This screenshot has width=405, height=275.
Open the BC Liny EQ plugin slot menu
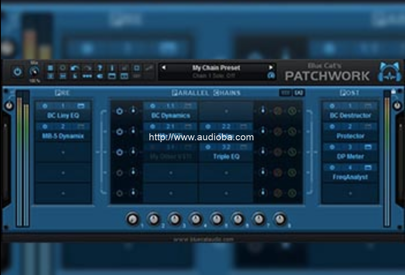pos(63,115)
